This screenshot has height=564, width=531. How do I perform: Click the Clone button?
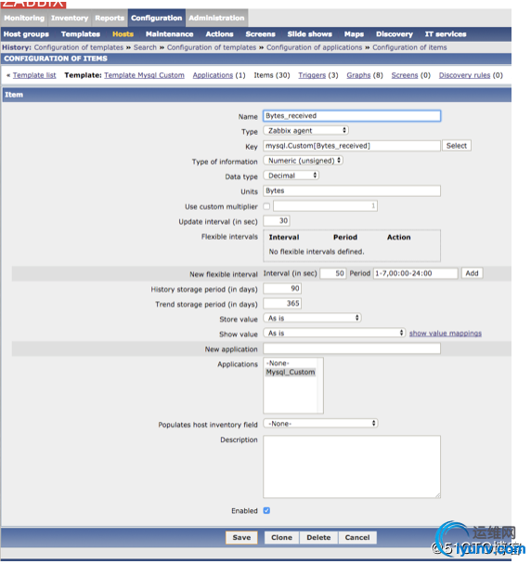pos(281,538)
